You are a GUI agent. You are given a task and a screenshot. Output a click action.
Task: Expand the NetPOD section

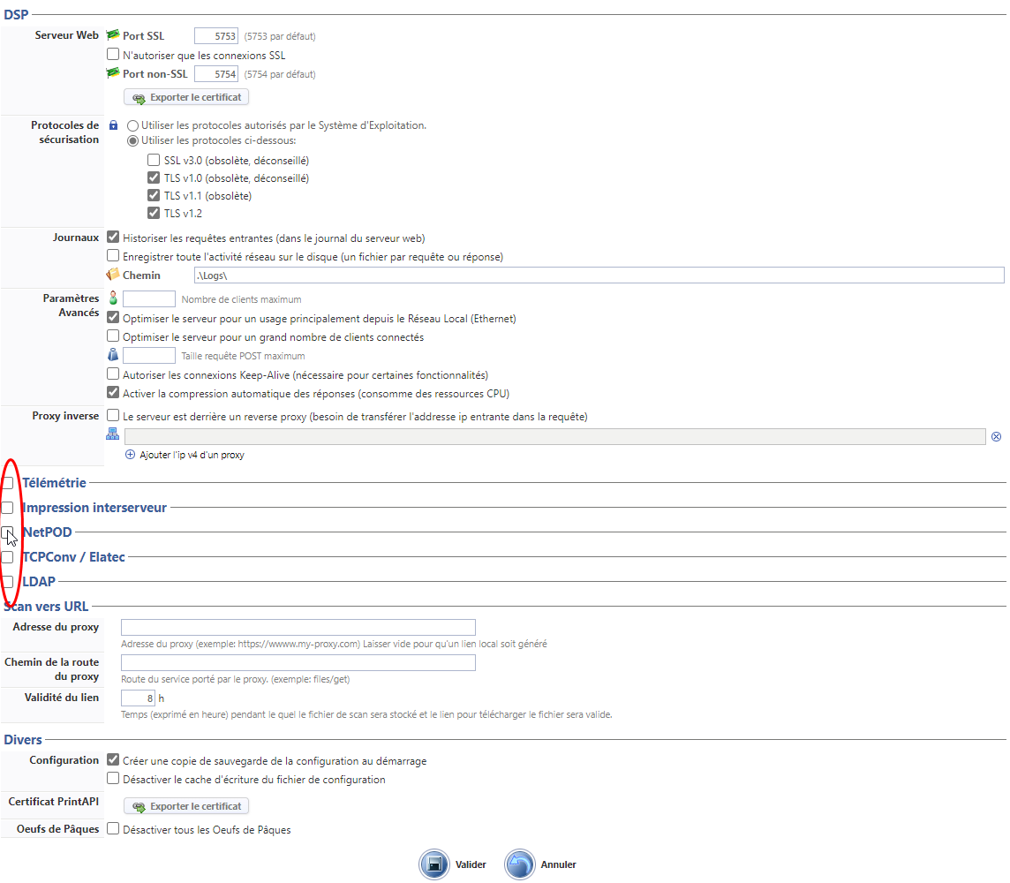coord(7,532)
